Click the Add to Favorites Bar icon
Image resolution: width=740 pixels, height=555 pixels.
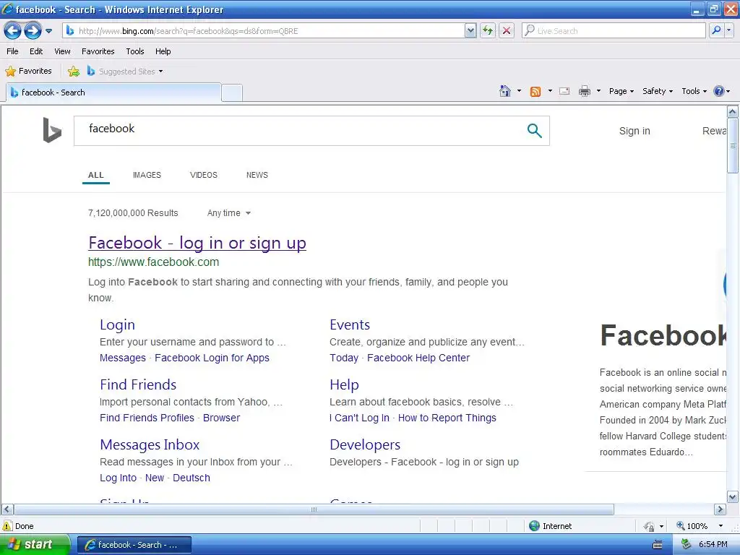pos(74,72)
